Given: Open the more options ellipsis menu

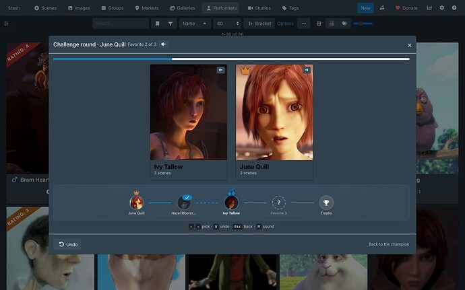Looking at the screenshot, I should (x=304, y=24).
